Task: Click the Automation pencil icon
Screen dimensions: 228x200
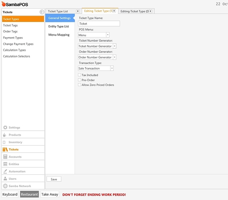Action: tap(5, 171)
